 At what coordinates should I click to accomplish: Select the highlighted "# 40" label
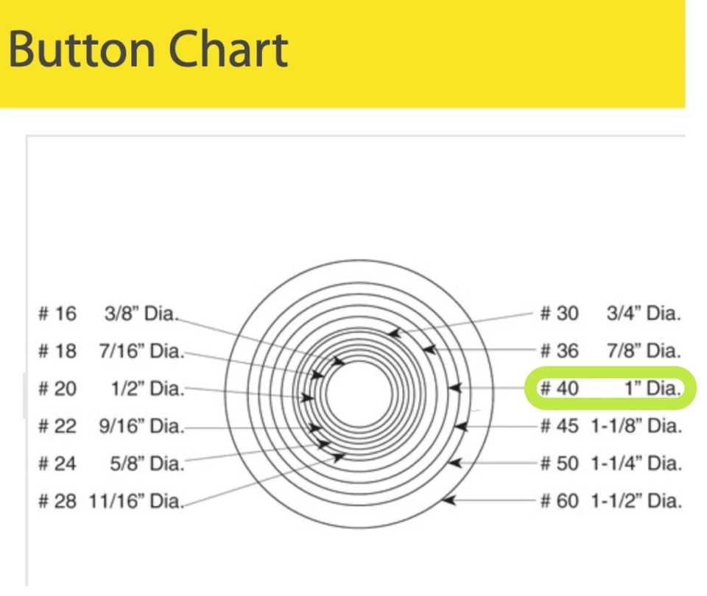[559, 389]
